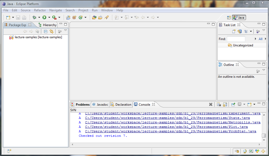This screenshot has width=269, height=156.
Task: Toggle Focus on Active Task in Package Explorer
Action: point(60,31)
